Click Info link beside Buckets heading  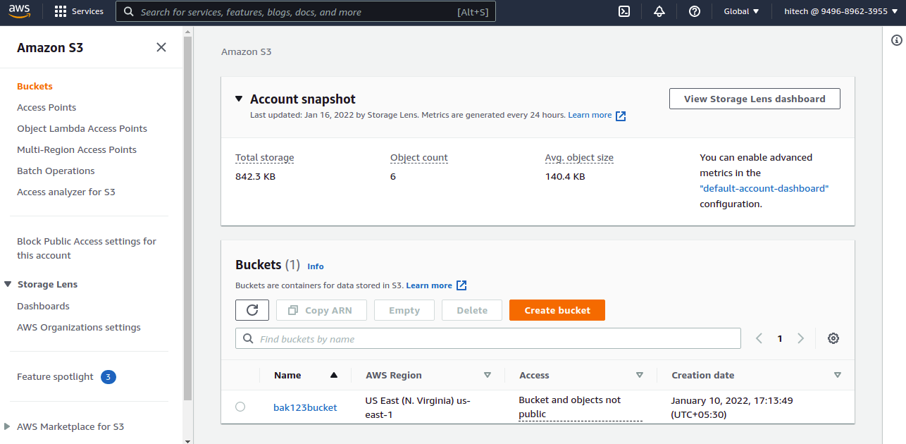click(x=316, y=266)
